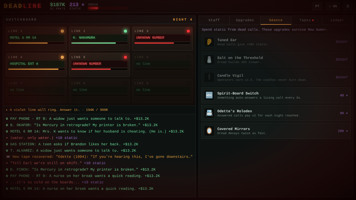This screenshot has height=200, width=356.
Task: Click the red indicator light on Line 5
Action: (x=125, y=57)
